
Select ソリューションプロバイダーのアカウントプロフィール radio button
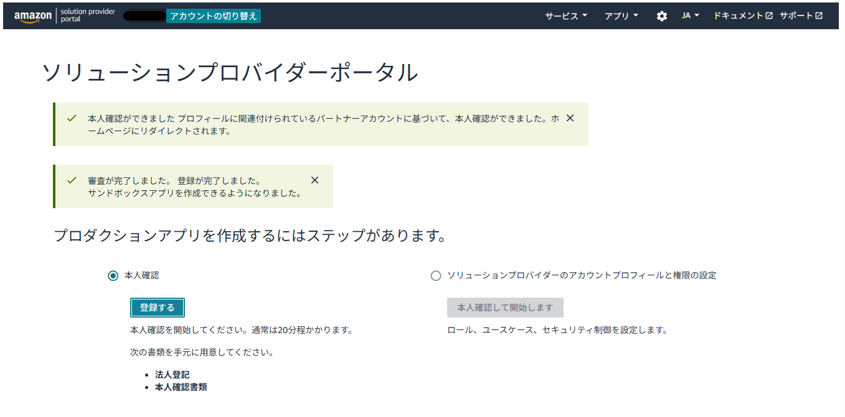(x=436, y=275)
